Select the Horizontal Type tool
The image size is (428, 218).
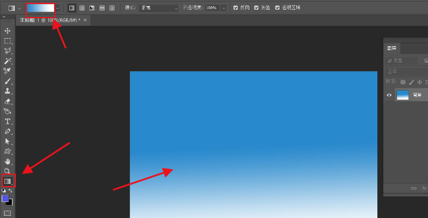coord(7,121)
